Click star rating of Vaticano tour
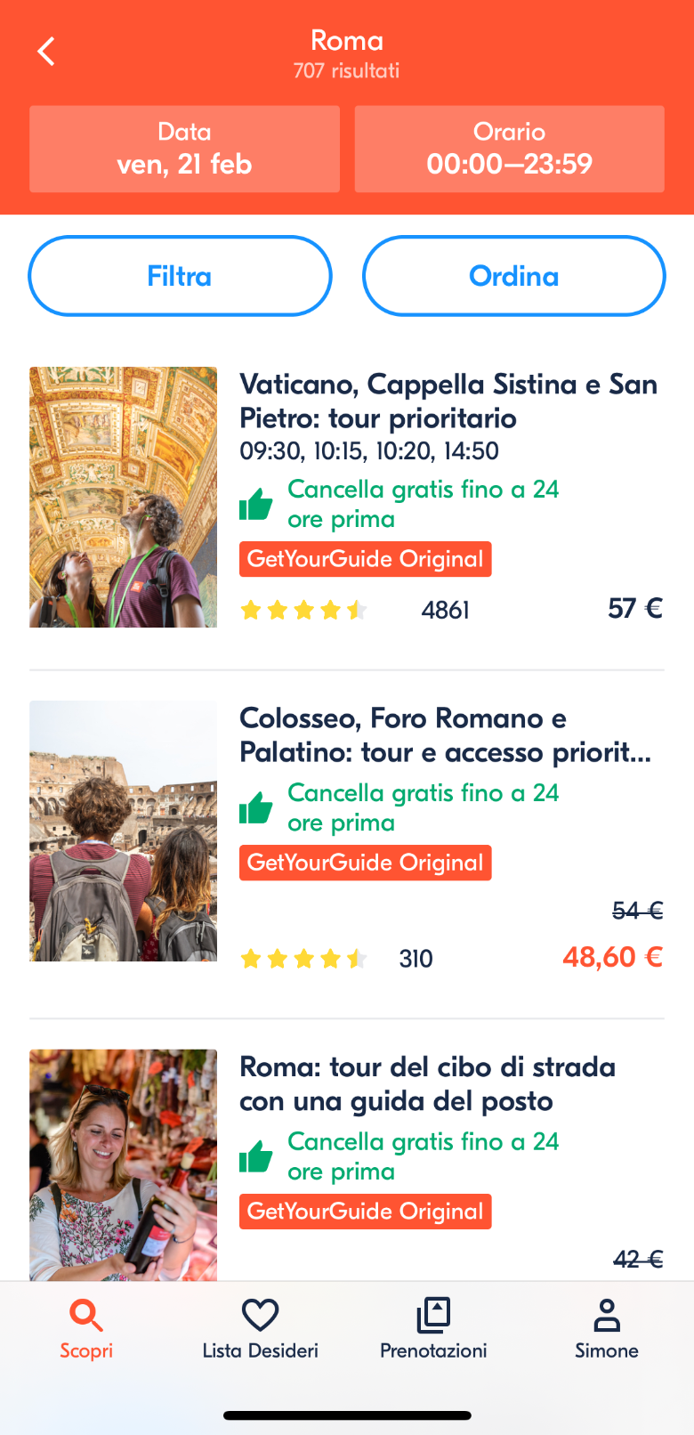The height and width of the screenshot is (1435, 694). (x=303, y=610)
